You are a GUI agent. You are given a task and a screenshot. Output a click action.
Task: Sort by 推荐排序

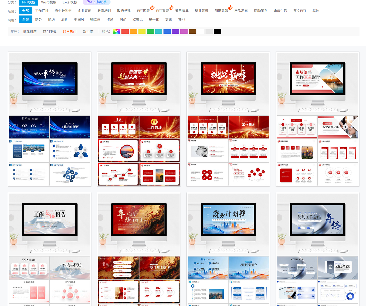click(x=30, y=32)
